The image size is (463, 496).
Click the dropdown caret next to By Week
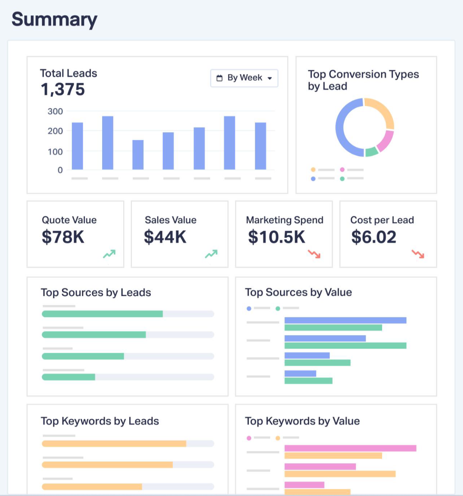(270, 78)
